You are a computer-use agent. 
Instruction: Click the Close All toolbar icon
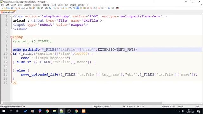click(19, 8)
